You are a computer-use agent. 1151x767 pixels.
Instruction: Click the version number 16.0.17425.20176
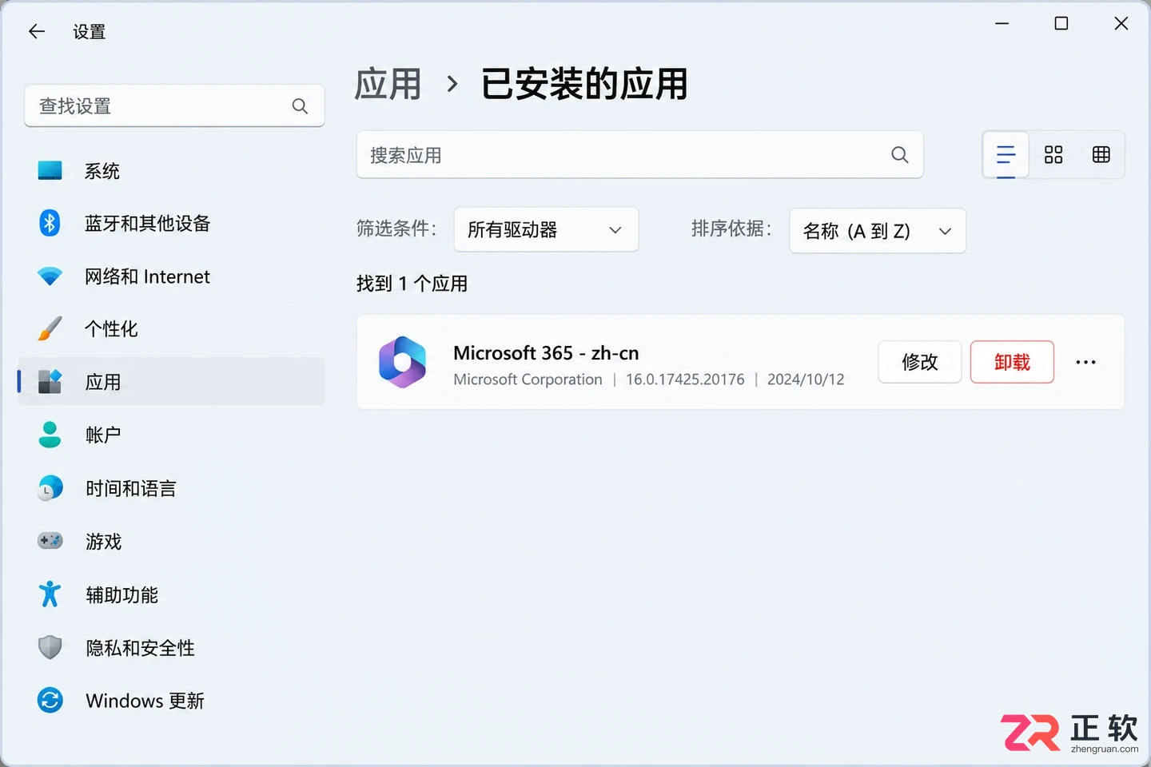(x=685, y=380)
